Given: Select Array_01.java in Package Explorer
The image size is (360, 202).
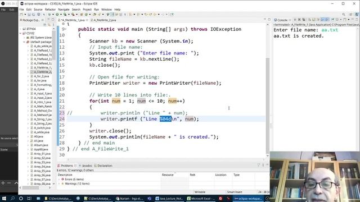Looking at the screenshot, I should coord(42,154).
